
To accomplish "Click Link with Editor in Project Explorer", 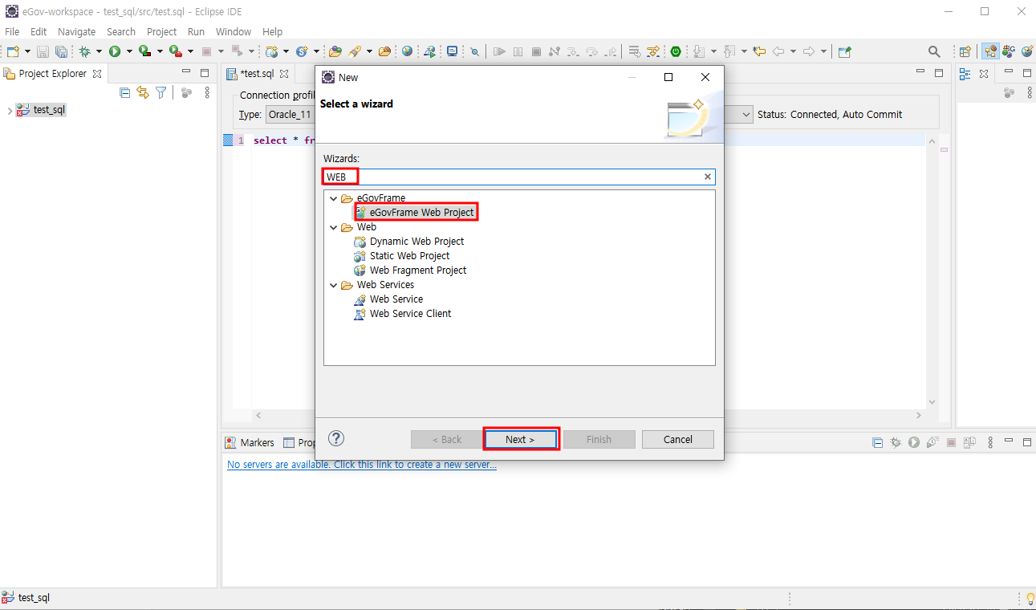I will pyautogui.click(x=143, y=93).
